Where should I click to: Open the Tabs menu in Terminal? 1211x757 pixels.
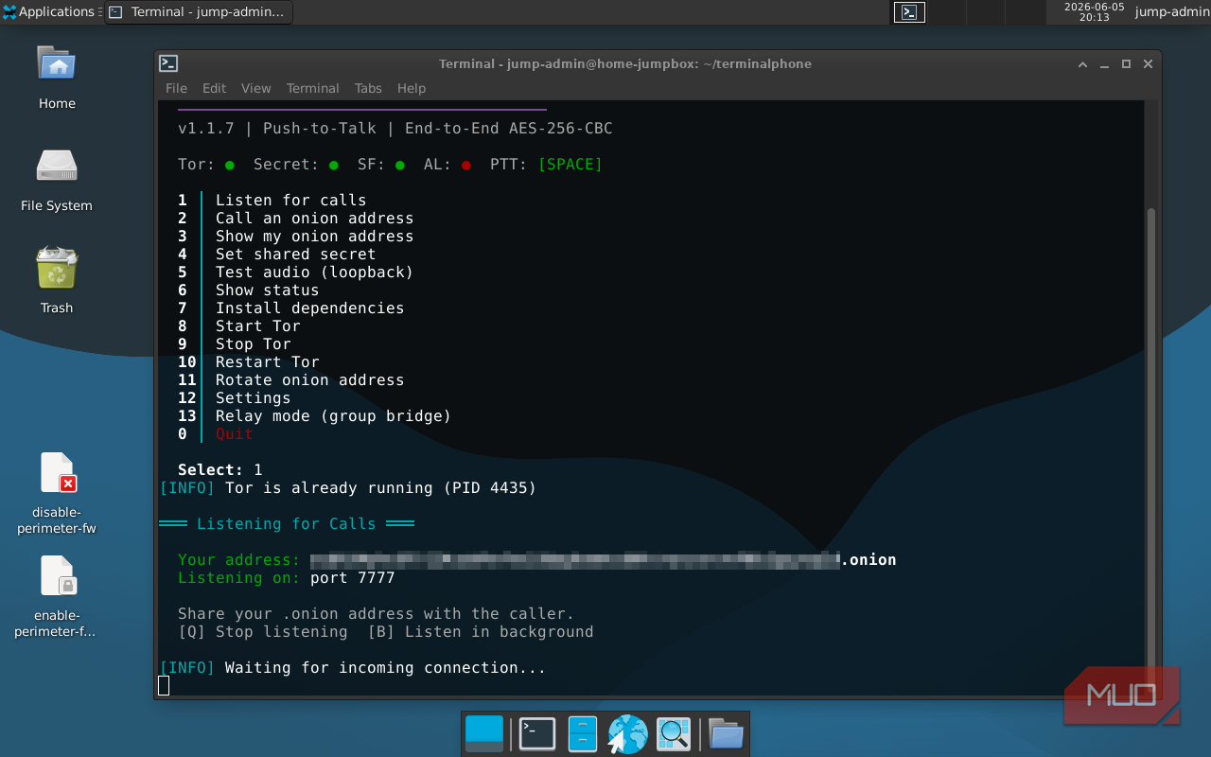[x=368, y=88]
